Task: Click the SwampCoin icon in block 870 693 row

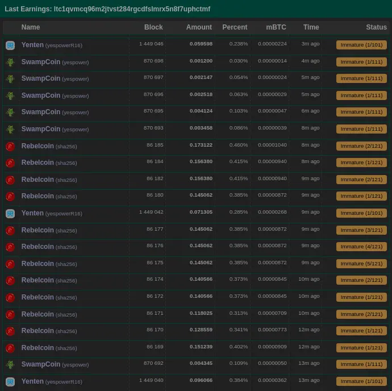Action: (10, 130)
